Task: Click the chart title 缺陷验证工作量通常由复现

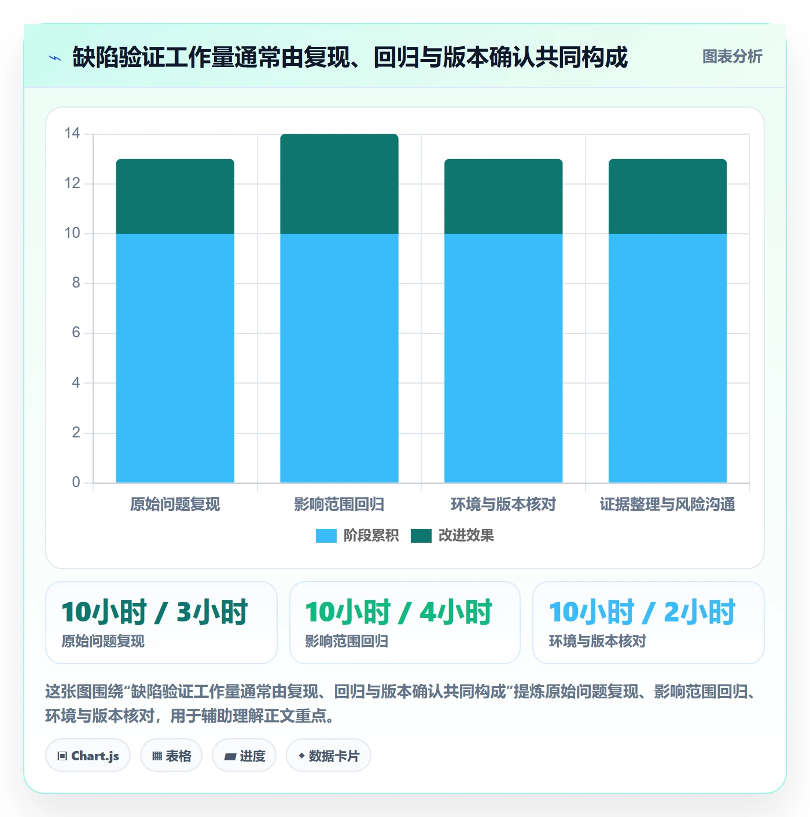Action: [x=350, y=57]
